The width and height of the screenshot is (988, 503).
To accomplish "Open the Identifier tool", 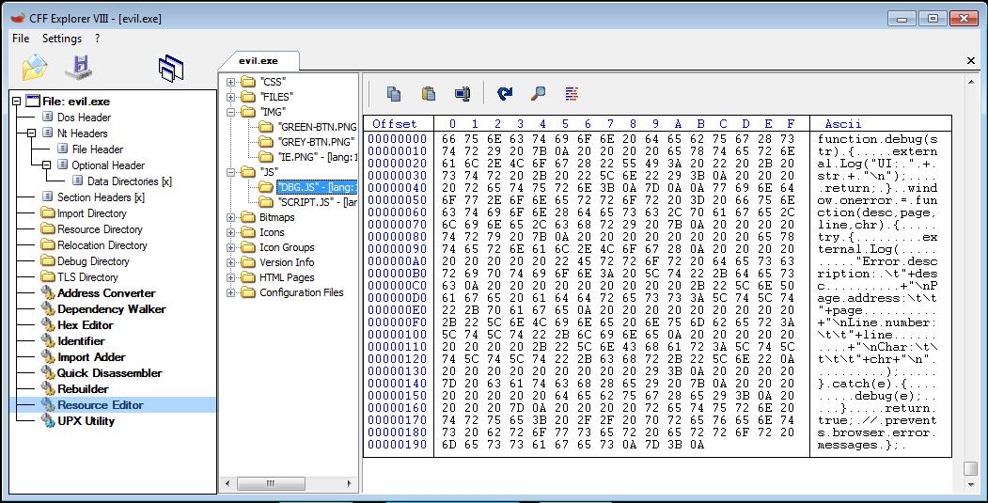I will [81, 341].
